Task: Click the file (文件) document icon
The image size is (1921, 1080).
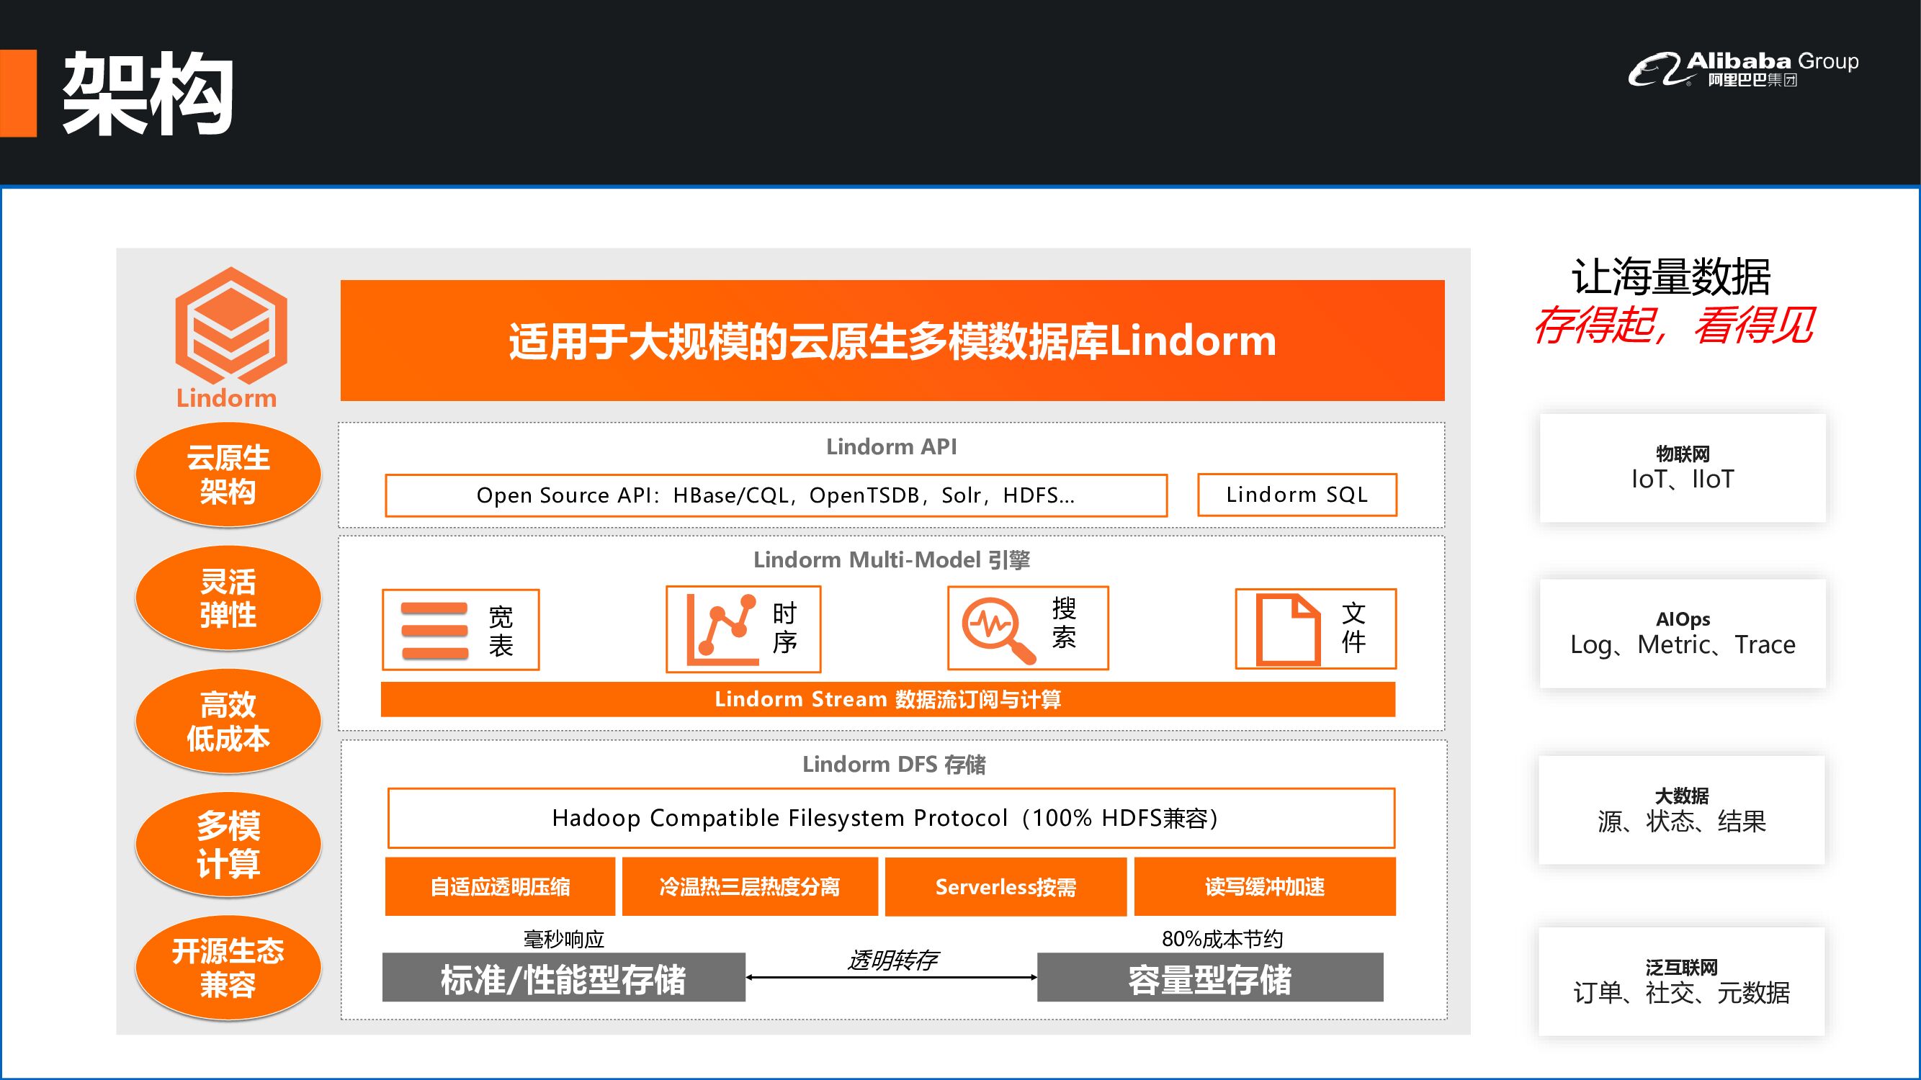Action: pyautogui.click(x=1287, y=630)
